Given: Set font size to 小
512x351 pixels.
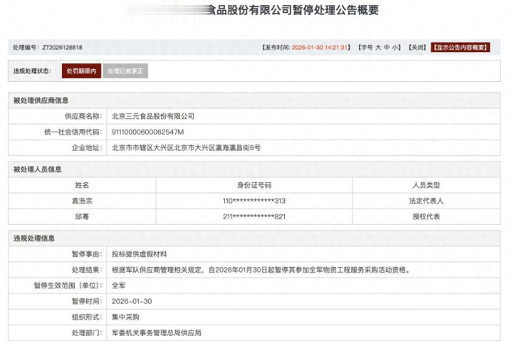Looking at the screenshot, I should tap(395, 47).
